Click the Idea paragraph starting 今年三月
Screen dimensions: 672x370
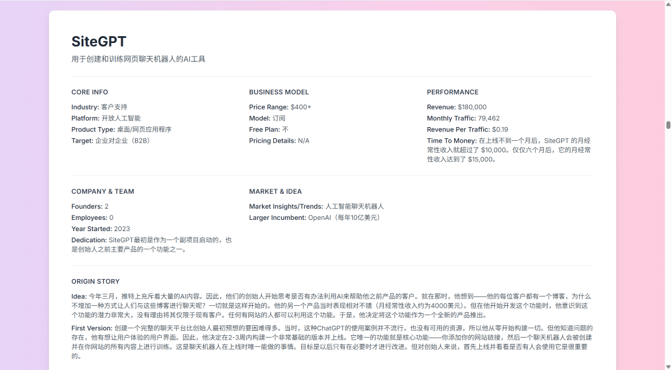click(x=331, y=306)
